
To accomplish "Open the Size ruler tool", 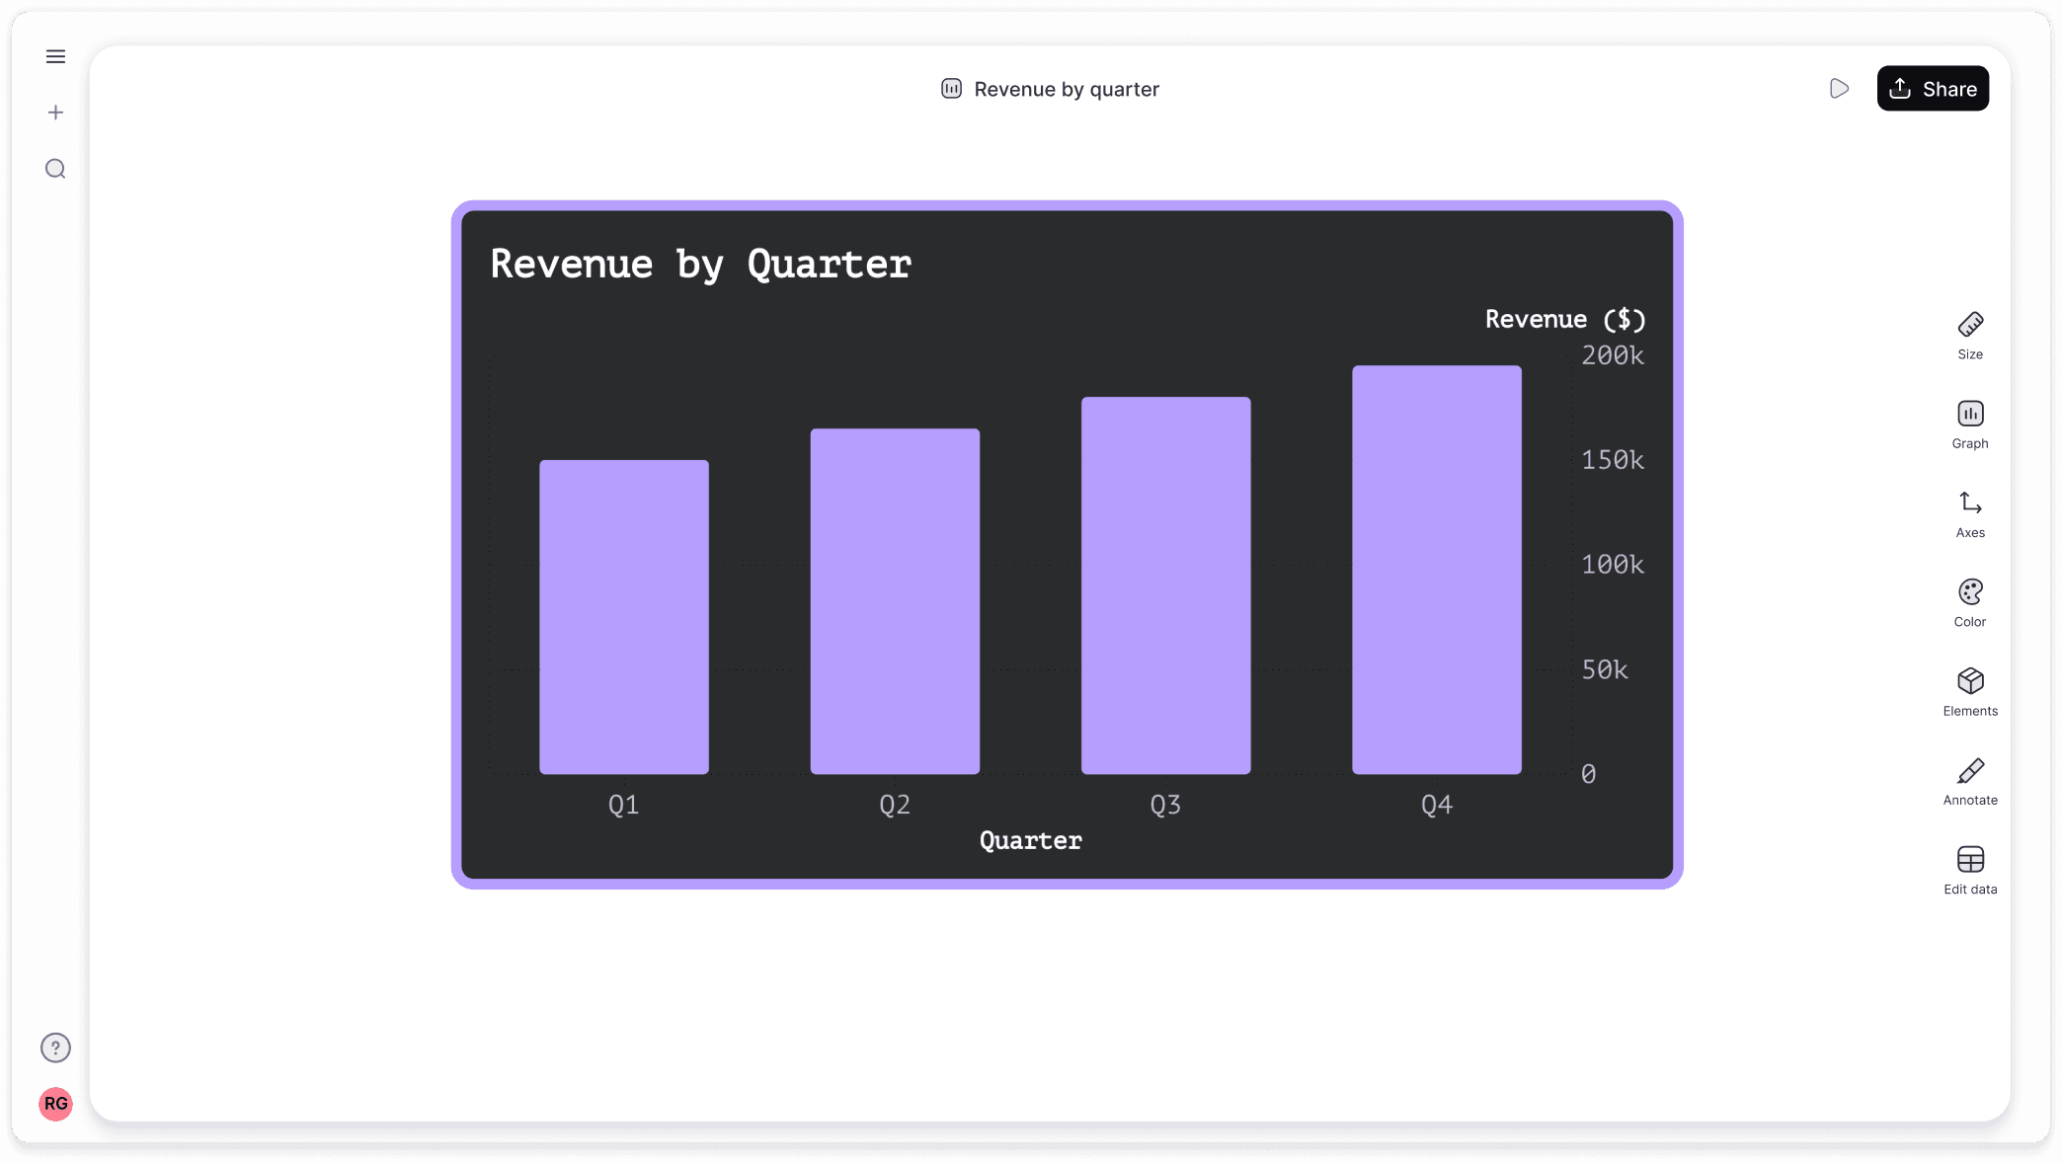I will pos(1969,335).
